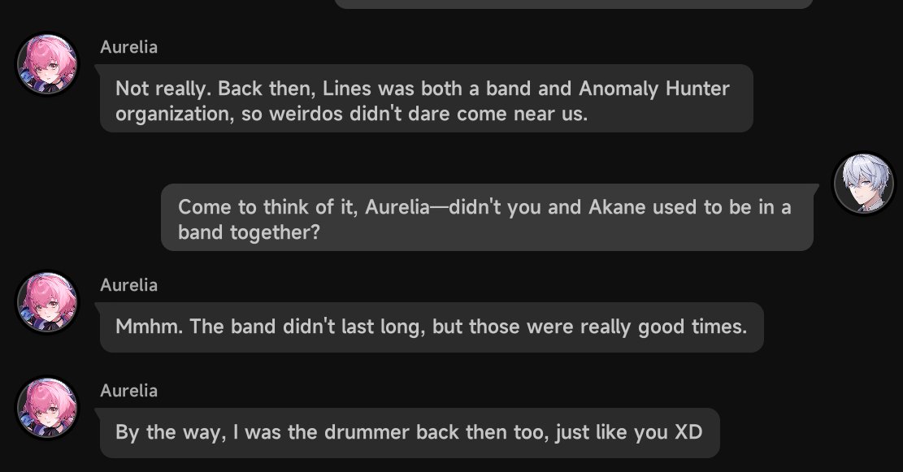Click the "I was the drummer" message bubble
The height and width of the screenshot is (472, 903).
point(410,433)
